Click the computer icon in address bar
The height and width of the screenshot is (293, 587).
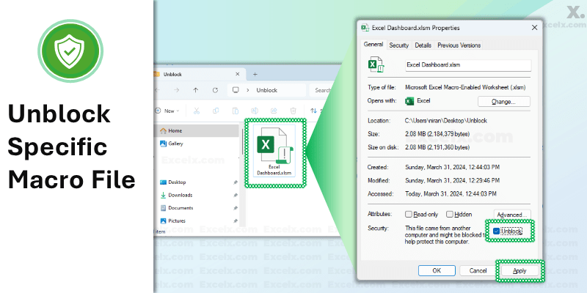click(x=236, y=90)
